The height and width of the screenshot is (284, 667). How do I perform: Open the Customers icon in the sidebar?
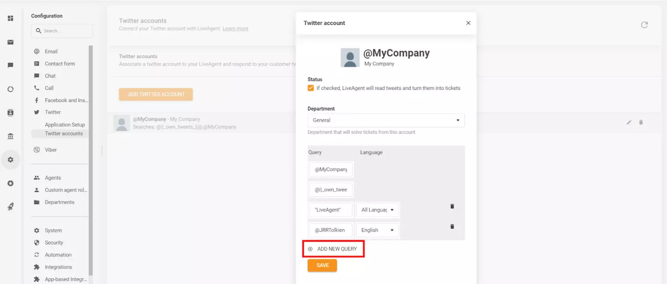click(11, 113)
